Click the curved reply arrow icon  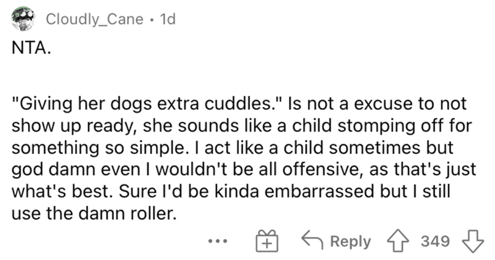point(312,240)
